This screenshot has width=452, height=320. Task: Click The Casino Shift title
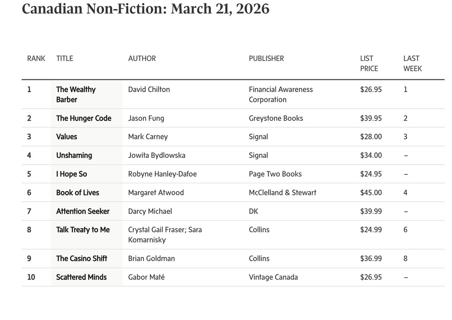point(82,258)
